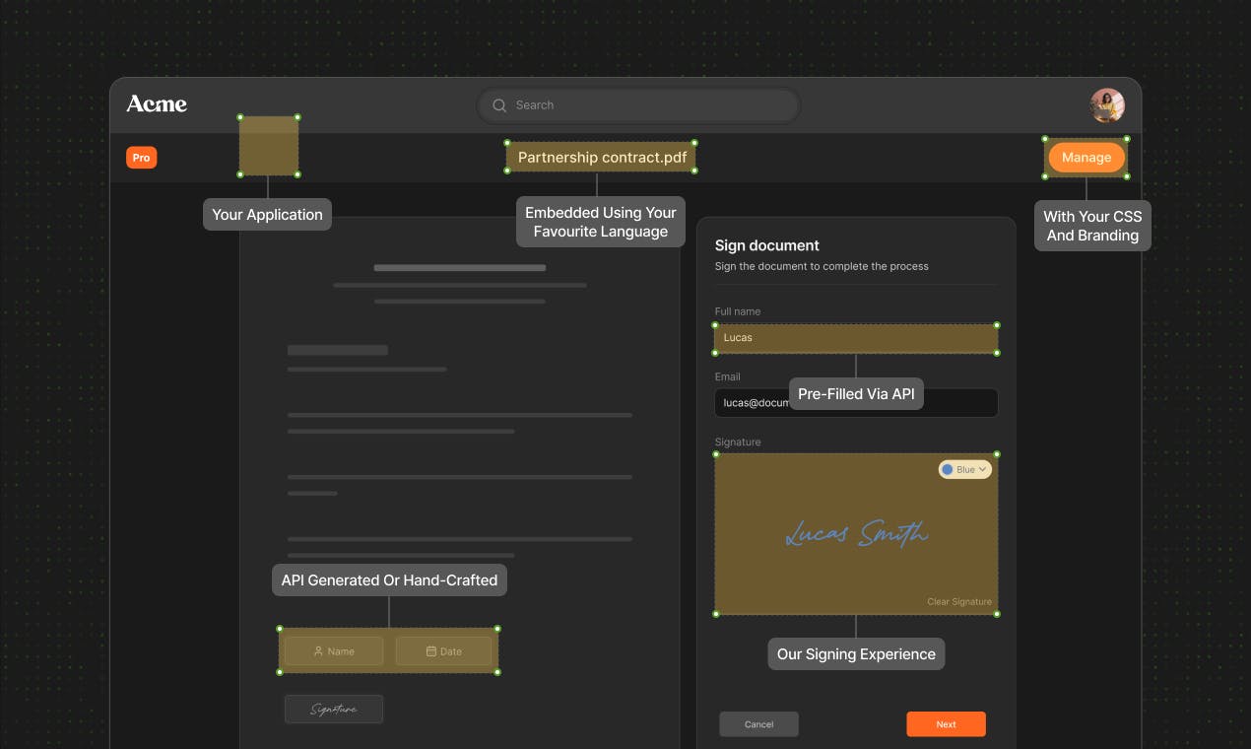The image size is (1251, 749).
Task: Click the blue color dot in the signature pad
Action: click(948, 470)
